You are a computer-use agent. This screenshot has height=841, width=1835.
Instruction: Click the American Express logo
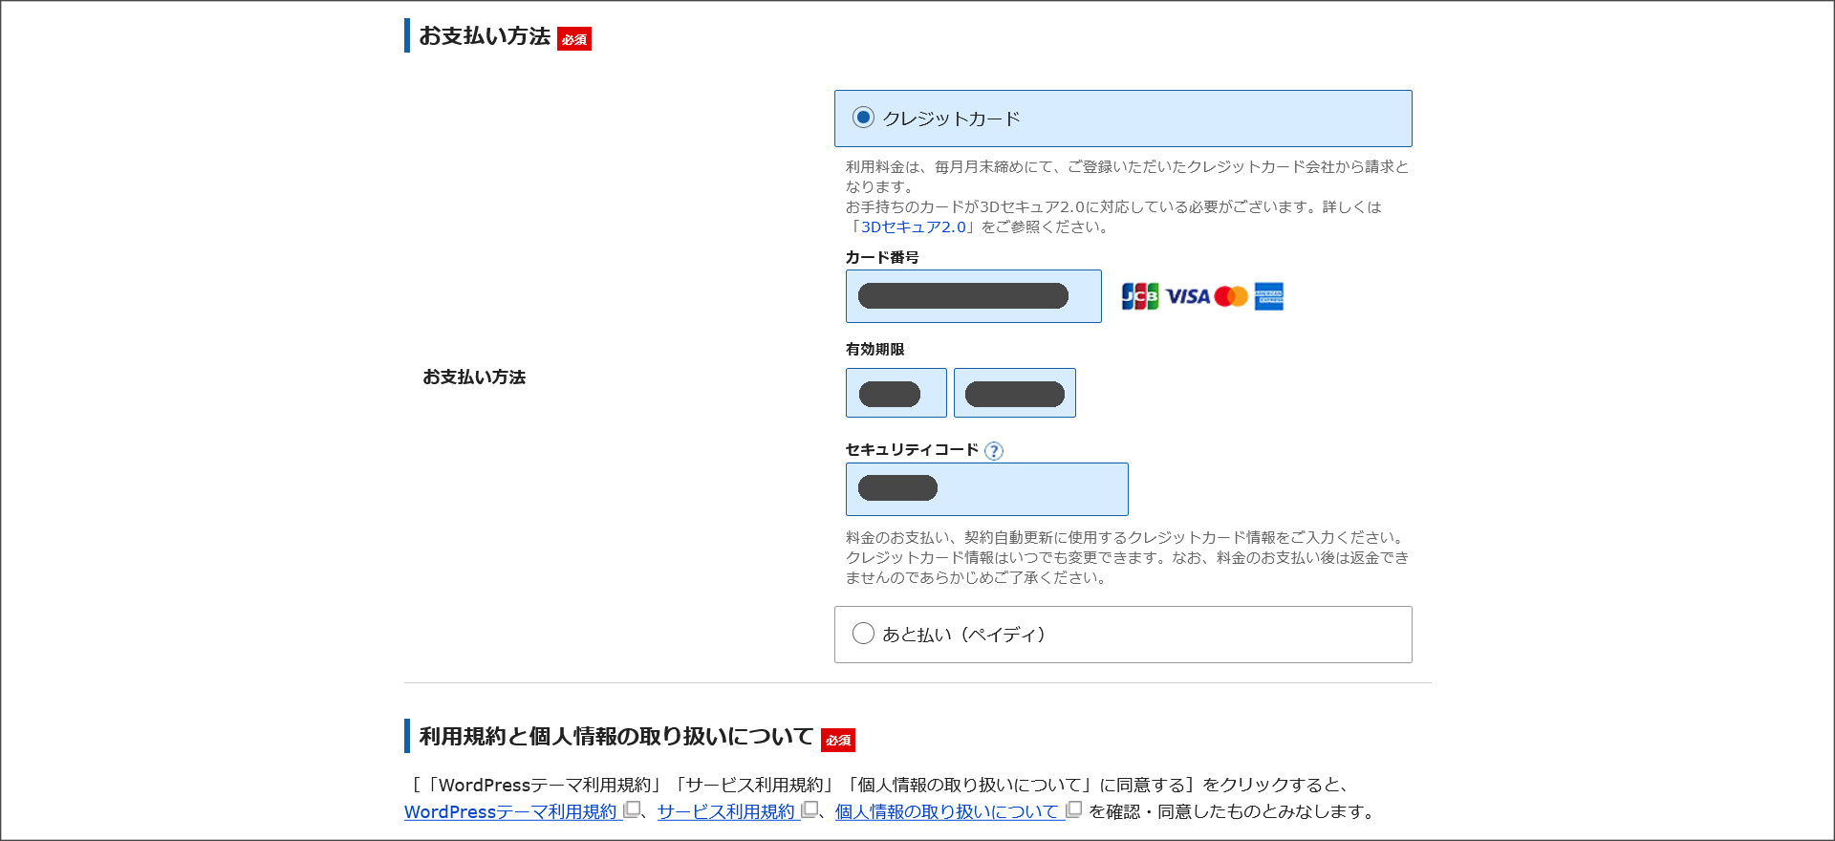1268,296
